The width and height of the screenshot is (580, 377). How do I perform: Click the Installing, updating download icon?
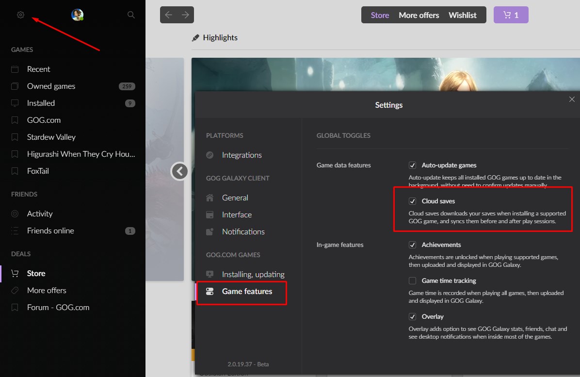pyautogui.click(x=209, y=274)
